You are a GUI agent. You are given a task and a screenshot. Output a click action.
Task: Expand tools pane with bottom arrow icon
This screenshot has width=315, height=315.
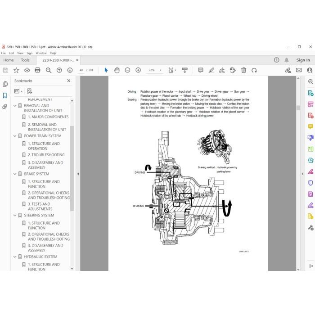[311, 266]
